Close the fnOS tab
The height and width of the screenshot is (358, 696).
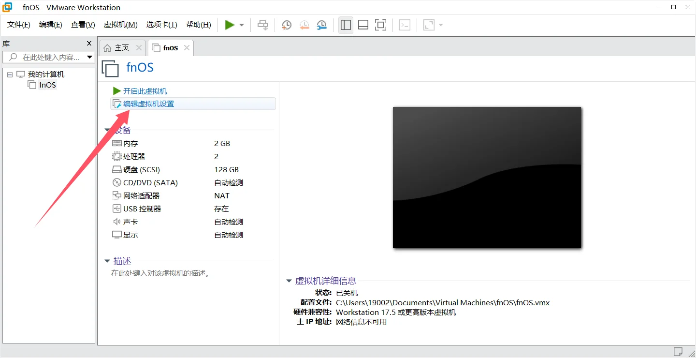(187, 47)
